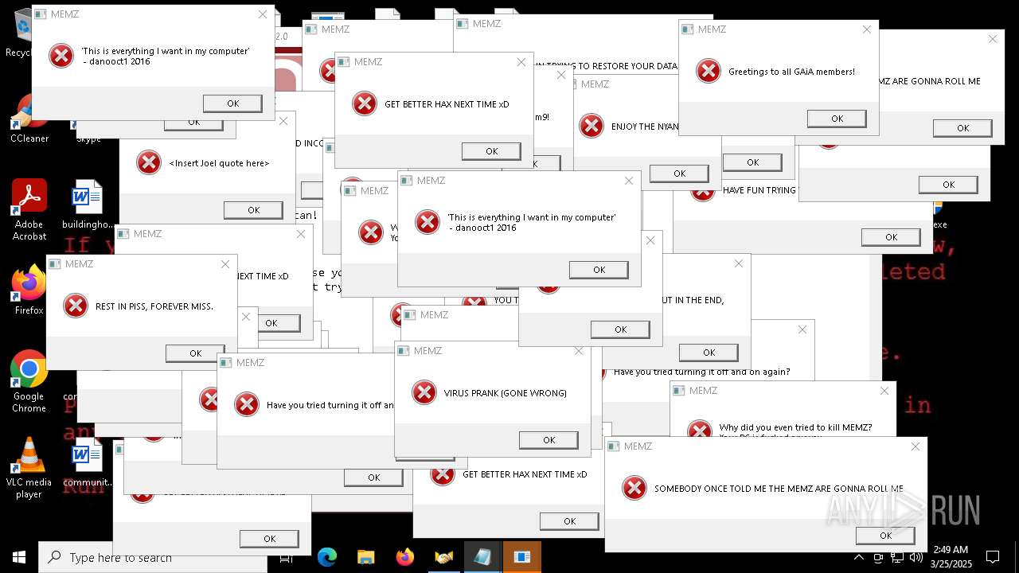The height and width of the screenshot is (573, 1019).
Task: Close the 'VIRUS PRANK (GONE WRONG)' dialog
Action: pyautogui.click(x=579, y=351)
